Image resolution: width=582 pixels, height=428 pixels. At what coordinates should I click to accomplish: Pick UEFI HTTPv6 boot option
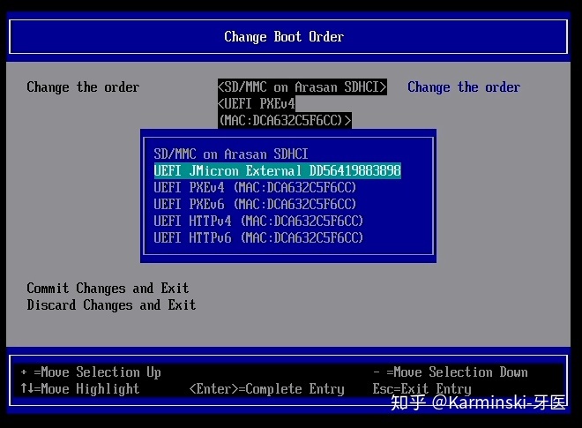(x=258, y=237)
